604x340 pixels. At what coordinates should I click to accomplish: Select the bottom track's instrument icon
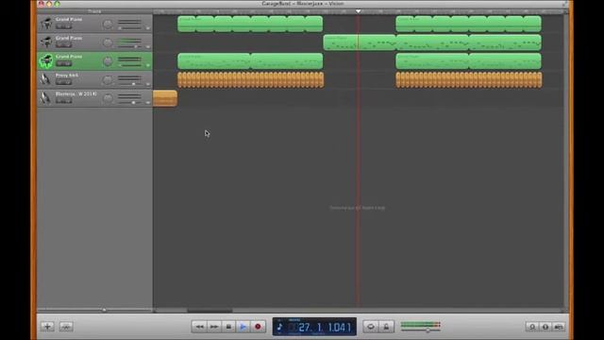point(46,98)
